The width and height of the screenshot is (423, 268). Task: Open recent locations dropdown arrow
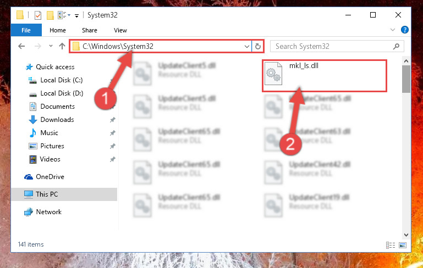(x=51, y=46)
